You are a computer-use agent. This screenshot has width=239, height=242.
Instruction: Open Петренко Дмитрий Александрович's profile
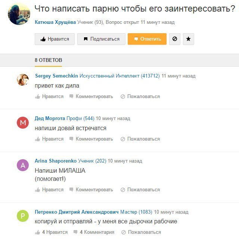[x=77, y=212]
